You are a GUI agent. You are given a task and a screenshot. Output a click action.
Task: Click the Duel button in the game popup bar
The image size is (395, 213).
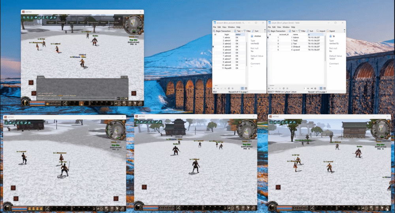tap(71, 22)
